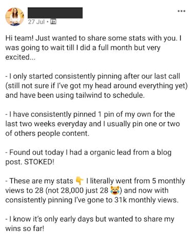Open the 27 Jul timestamp link
The image size is (194, 240).
click(x=36, y=22)
